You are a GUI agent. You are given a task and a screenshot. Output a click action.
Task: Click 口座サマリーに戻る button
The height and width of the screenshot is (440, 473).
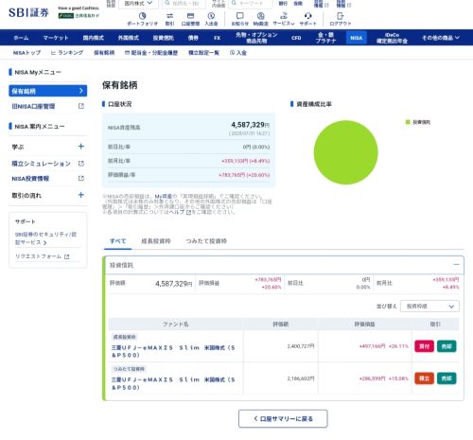(283, 419)
